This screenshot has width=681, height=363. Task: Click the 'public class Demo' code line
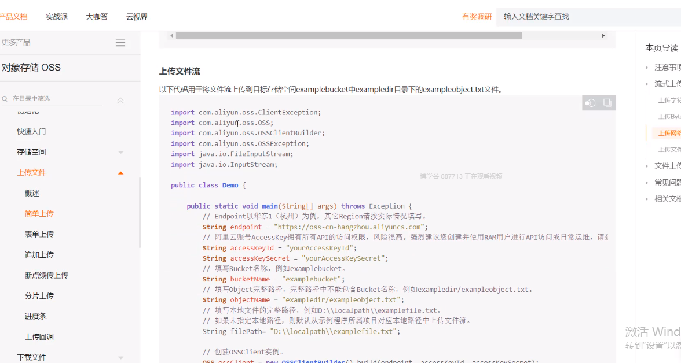coord(208,185)
